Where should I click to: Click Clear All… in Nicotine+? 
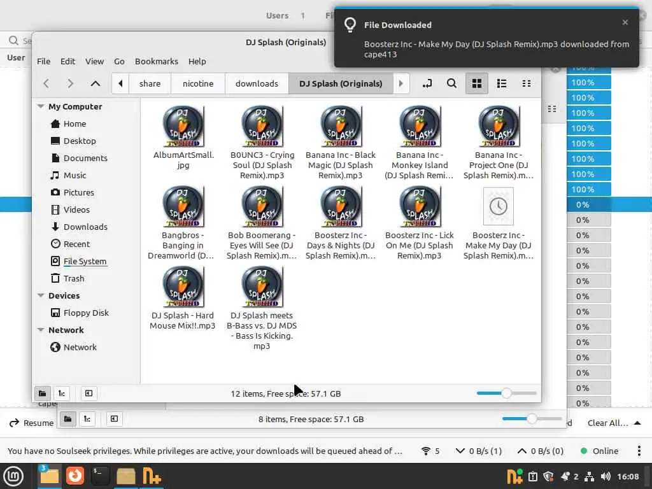[x=607, y=423]
